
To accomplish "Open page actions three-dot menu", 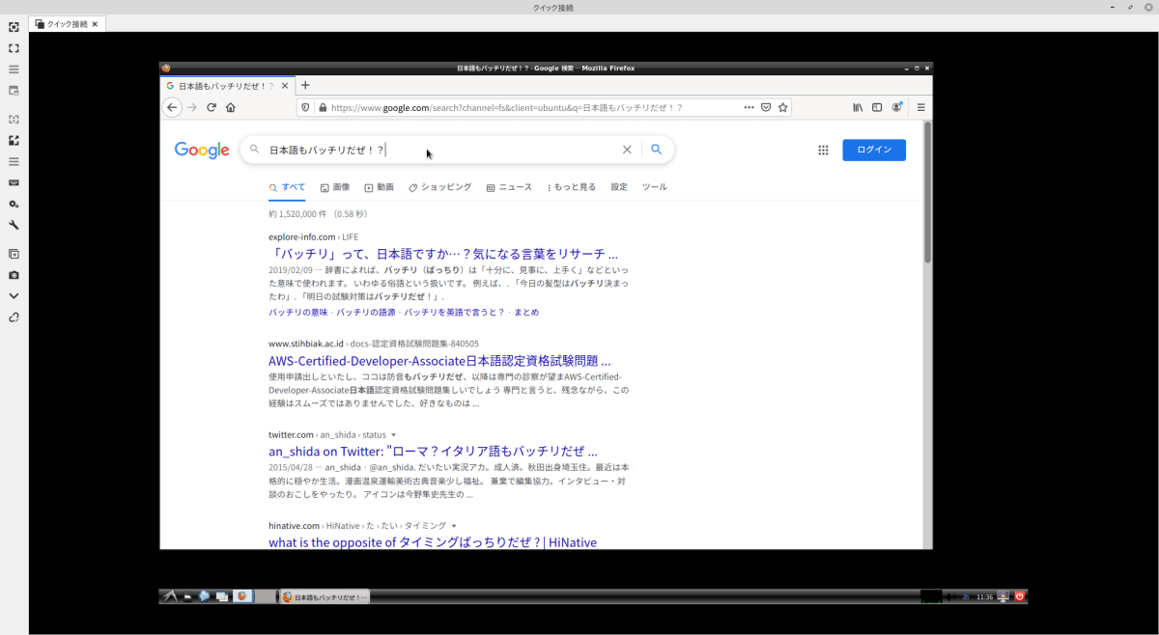I will tap(749, 107).
